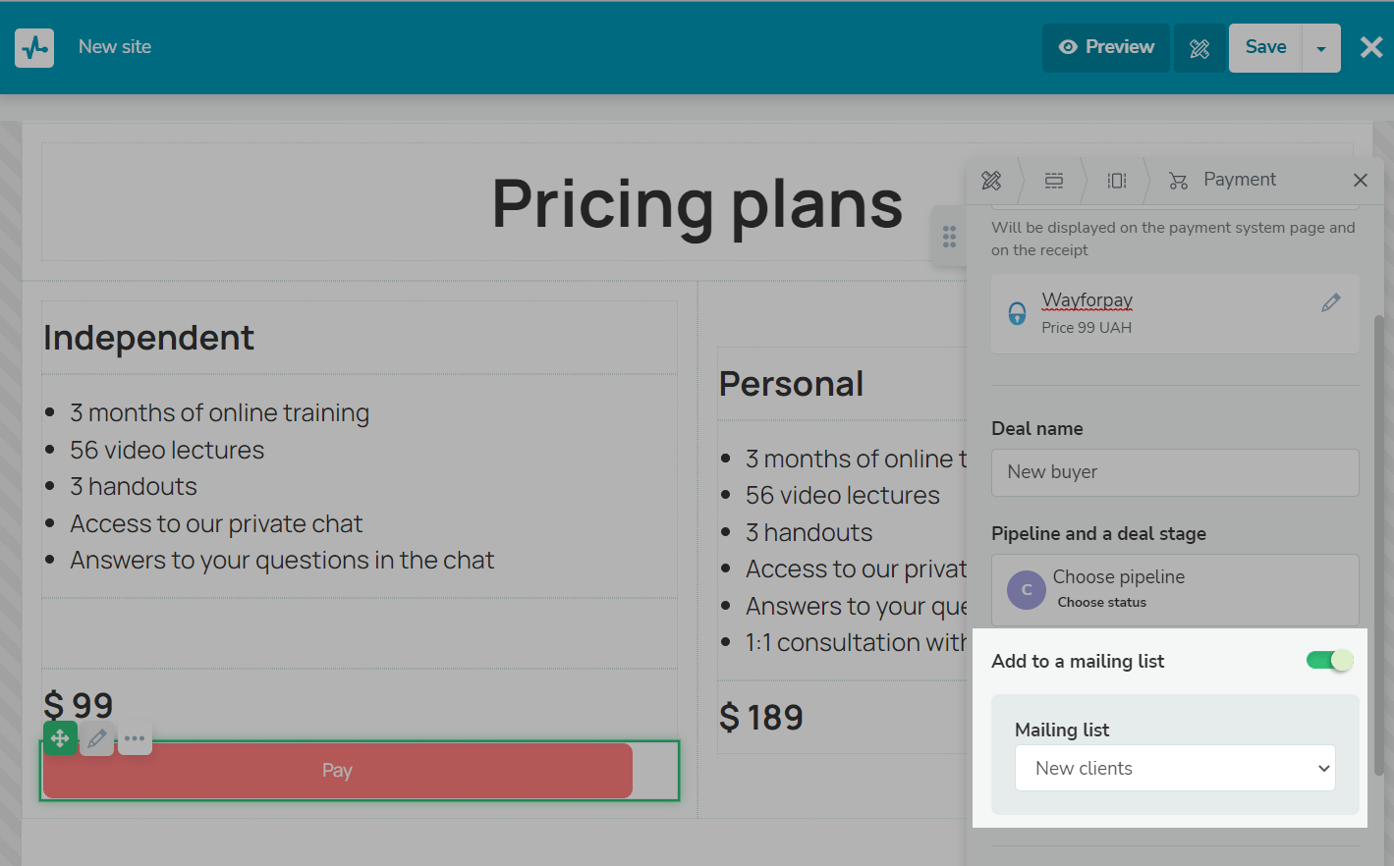1394x866 pixels.
Task: Click the pencil icon to edit Wayforpay payment
Action: [x=1330, y=303]
